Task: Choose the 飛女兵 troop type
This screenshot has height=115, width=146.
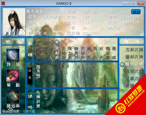Action: coord(70,53)
